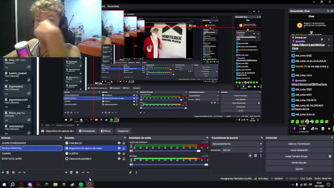The image size is (334, 188).
Task: Show hidden system tray icons
Action: pos(293,185)
